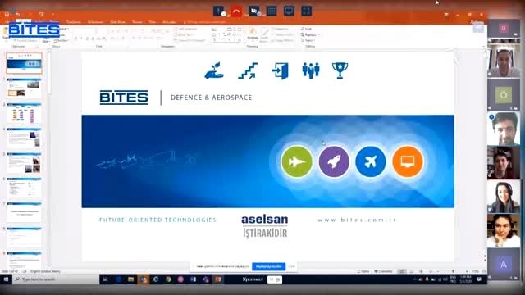
Task: Select the three people icon on slide
Action: point(311,70)
